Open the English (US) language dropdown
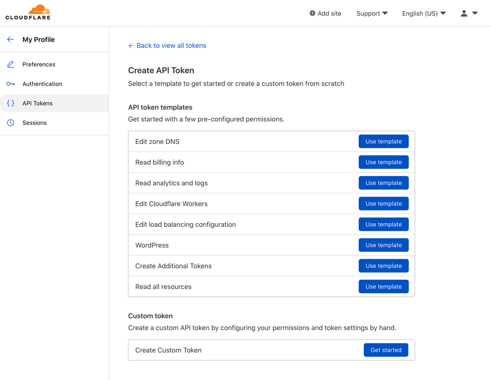This screenshot has width=491, height=380. (424, 13)
